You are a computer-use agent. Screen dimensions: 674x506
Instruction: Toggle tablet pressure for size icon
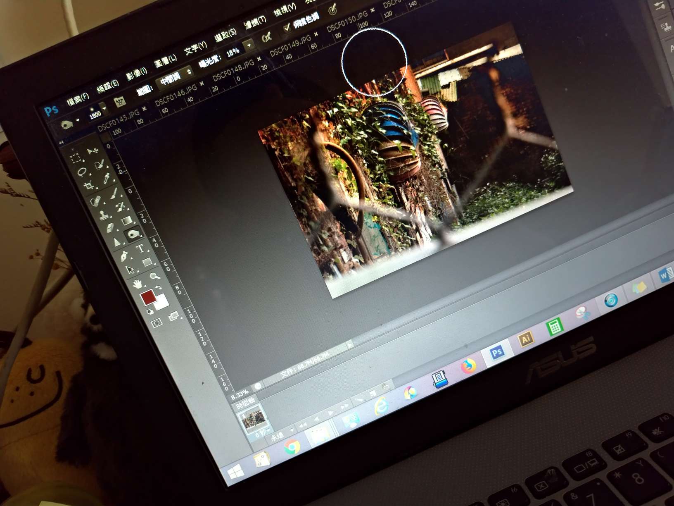tap(332, 10)
